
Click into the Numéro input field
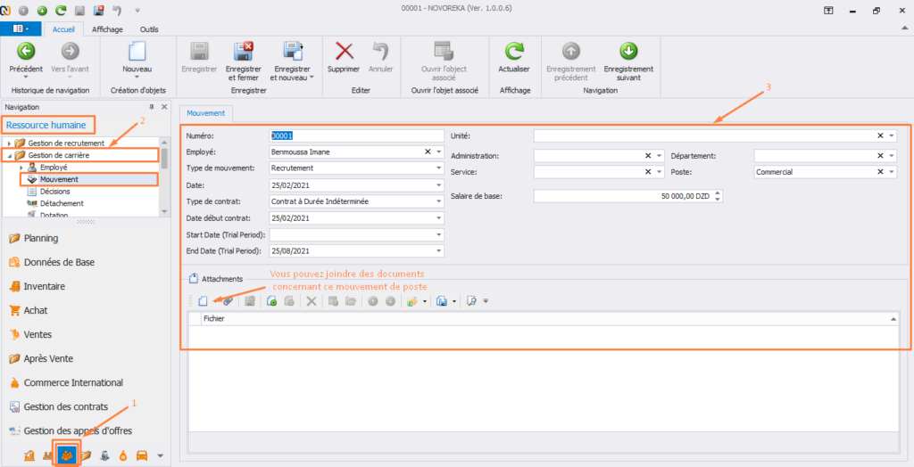tap(357, 135)
